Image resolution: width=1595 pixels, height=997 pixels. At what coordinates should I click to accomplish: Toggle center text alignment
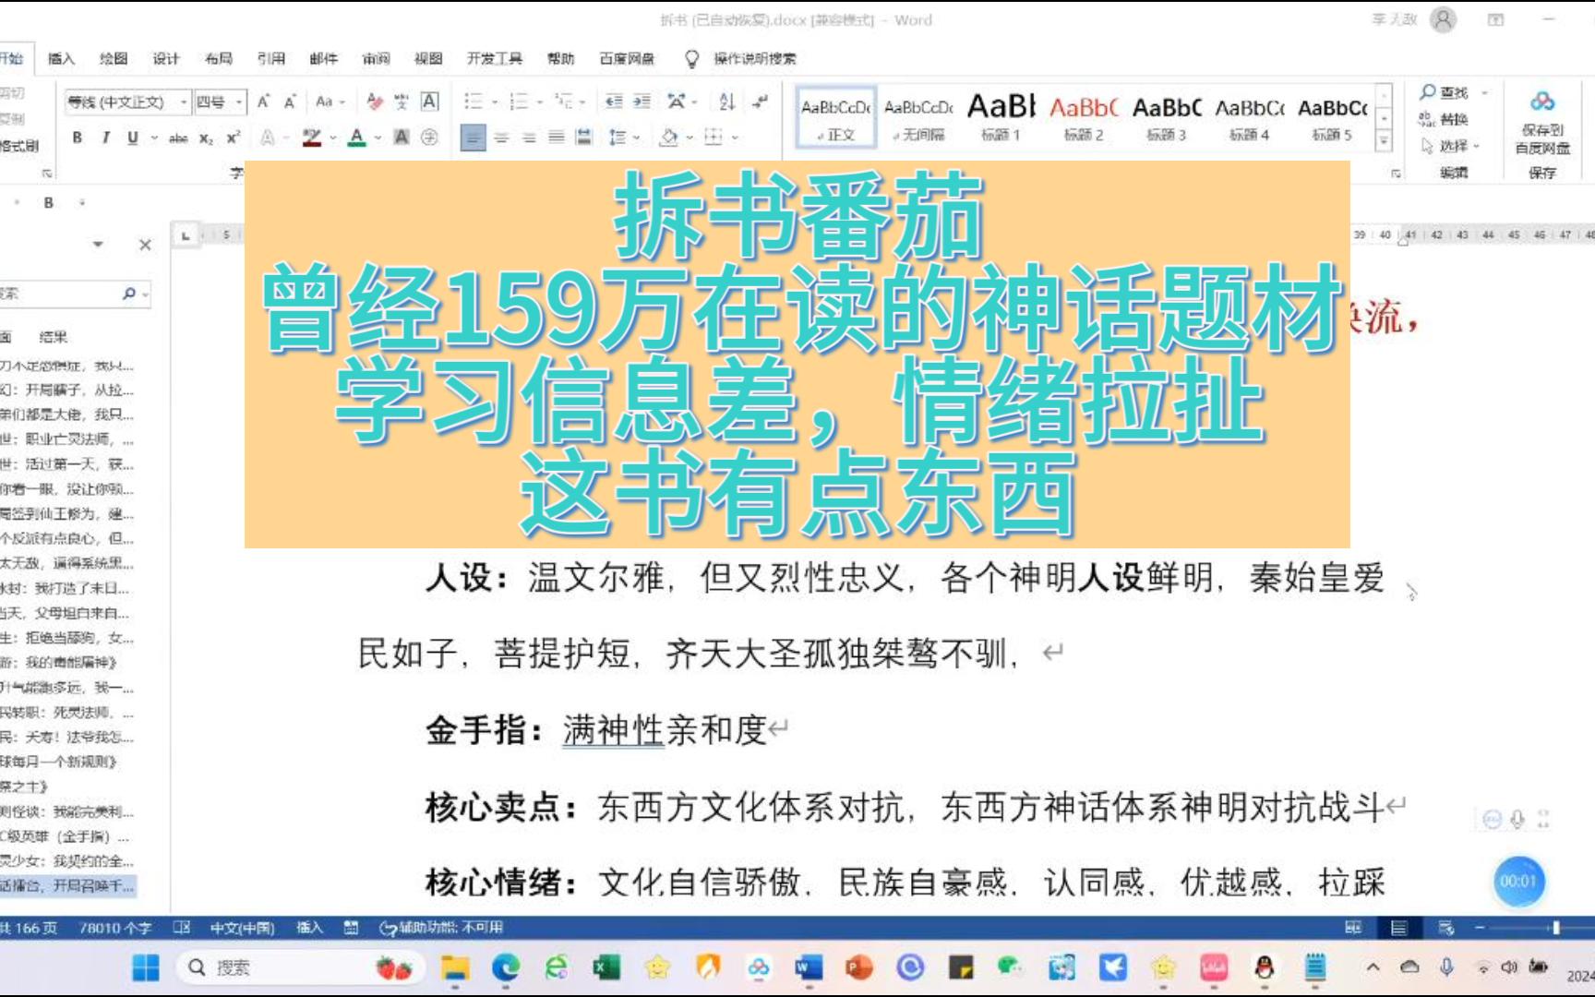click(x=501, y=138)
